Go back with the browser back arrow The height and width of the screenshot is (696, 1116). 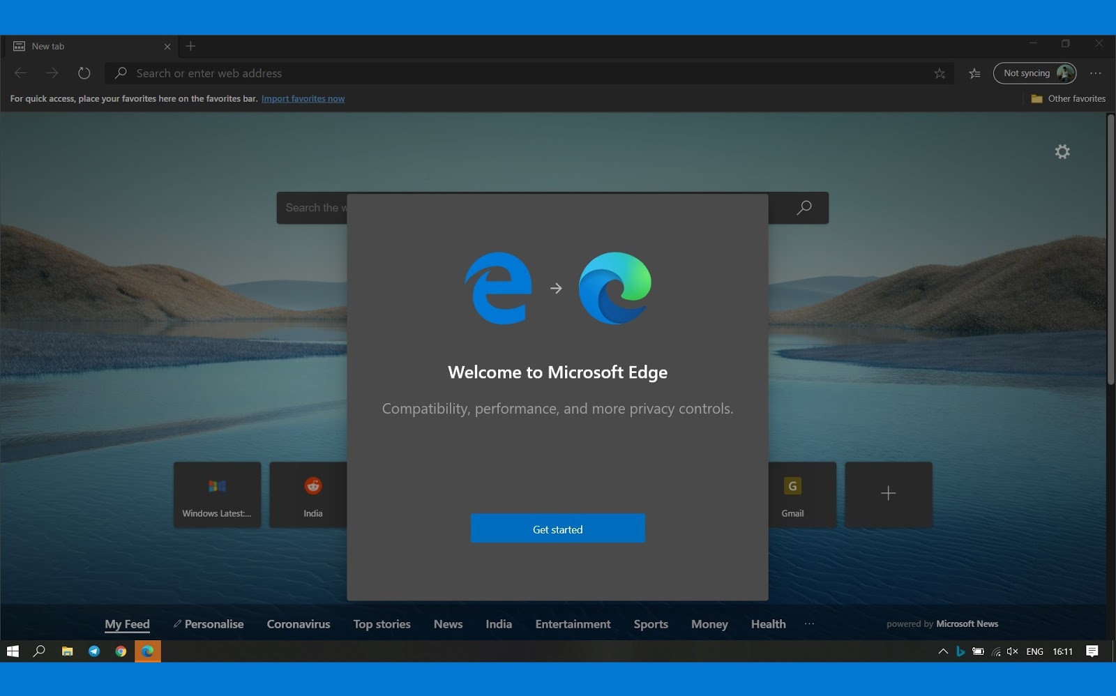(20, 73)
